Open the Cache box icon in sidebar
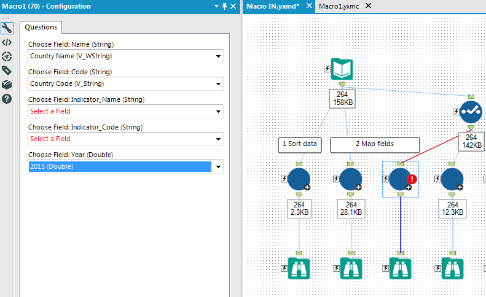Viewport: 486px width, 297px height. point(7,85)
